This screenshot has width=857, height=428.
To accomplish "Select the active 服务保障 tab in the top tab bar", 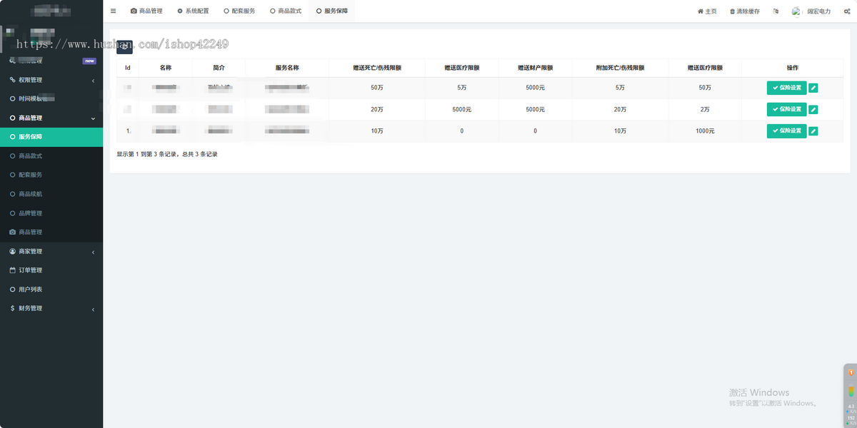I will point(332,11).
